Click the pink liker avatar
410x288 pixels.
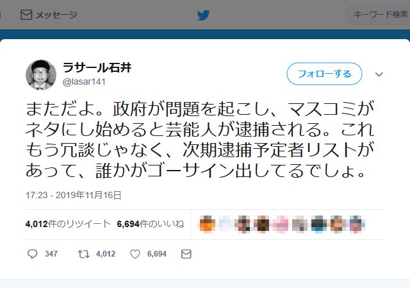click(281, 224)
